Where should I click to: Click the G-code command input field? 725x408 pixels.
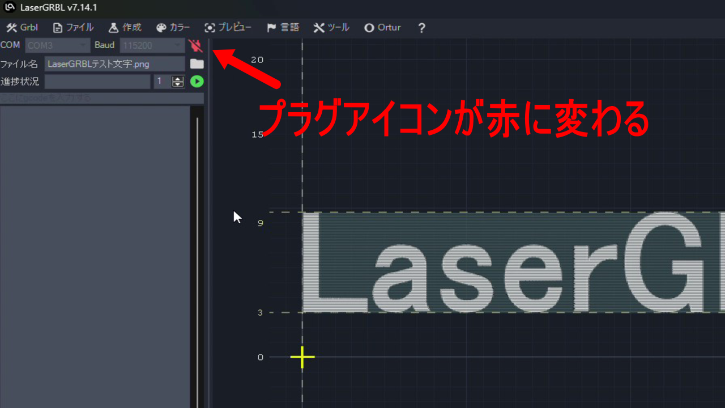102,98
